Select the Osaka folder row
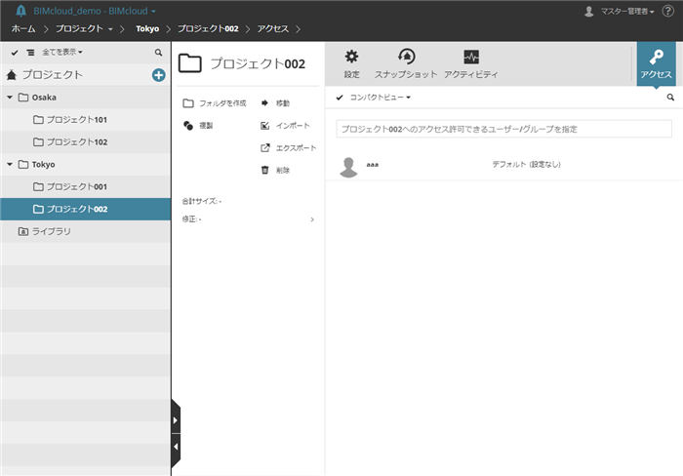This screenshot has width=683, height=476. (86, 98)
